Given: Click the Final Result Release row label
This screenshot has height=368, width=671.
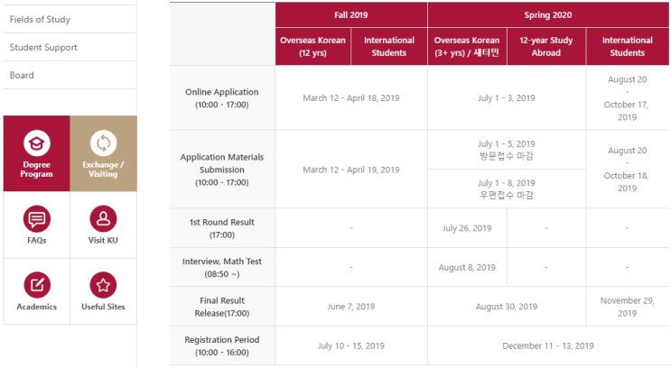Looking at the screenshot, I should (x=221, y=307).
